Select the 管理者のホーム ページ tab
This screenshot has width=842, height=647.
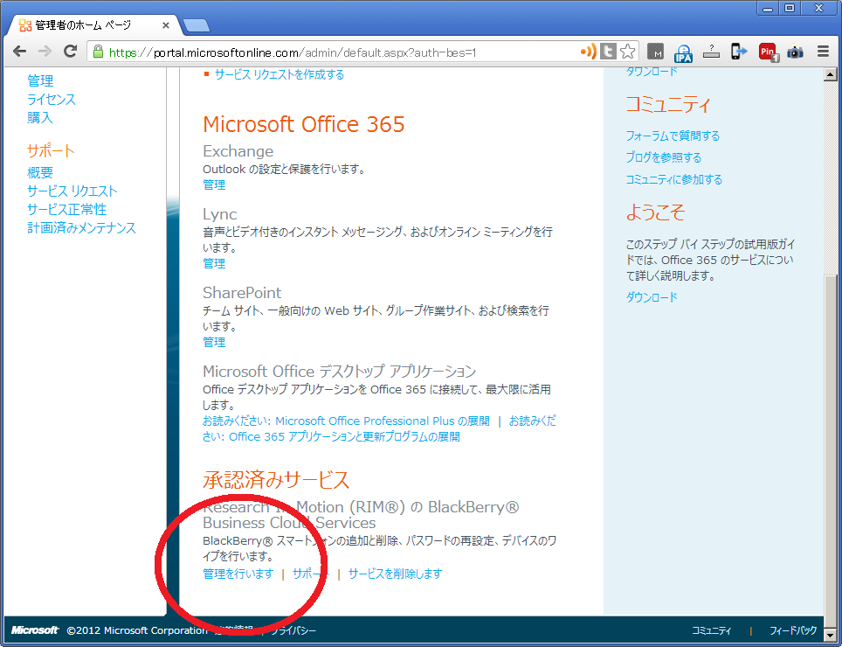pyautogui.click(x=92, y=24)
